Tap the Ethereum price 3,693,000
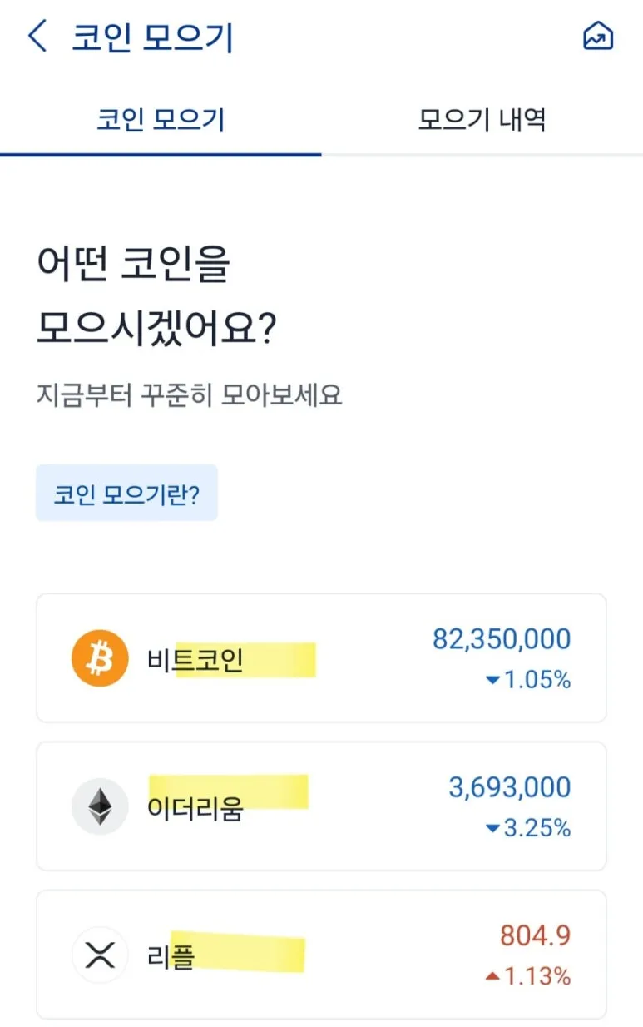Image resolution: width=643 pixels, height=1027 pixels. 510,787
